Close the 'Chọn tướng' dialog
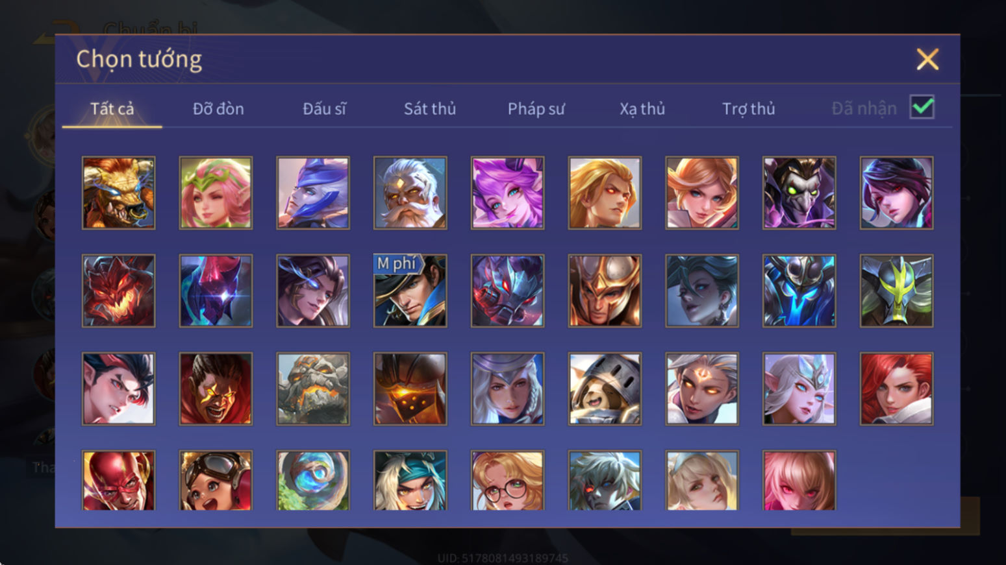 (x=927, y=59)
